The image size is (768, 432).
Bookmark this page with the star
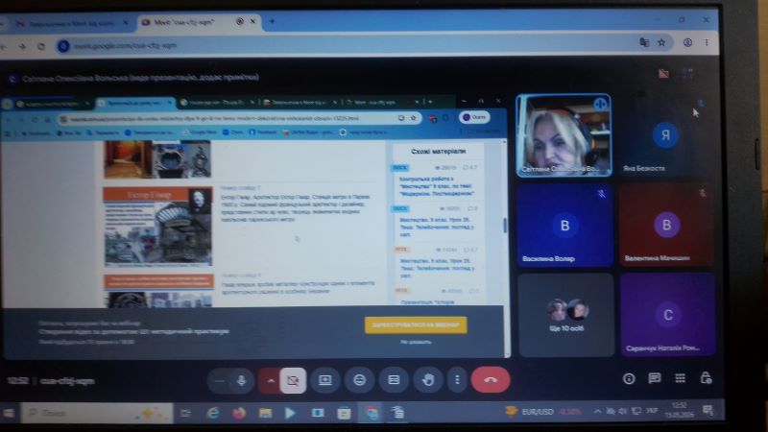coord(661,43)
